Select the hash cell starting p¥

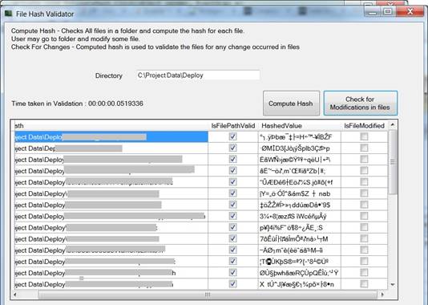pos(300,227)
